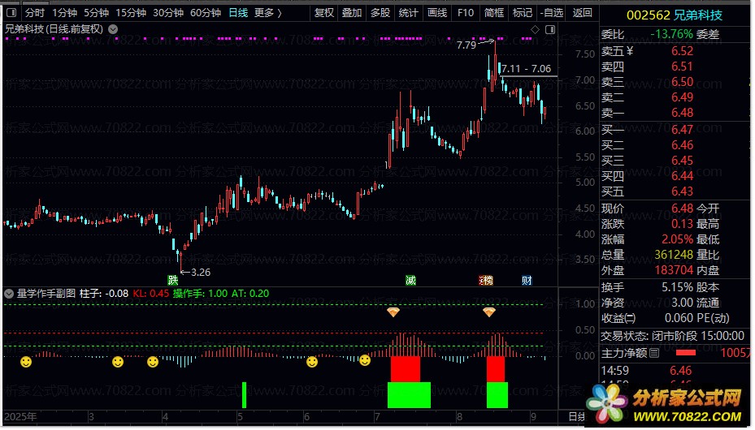Click the 量学作手副图 indicator name
This screenshot has height=430, width=755.
(x=46, y=294)
